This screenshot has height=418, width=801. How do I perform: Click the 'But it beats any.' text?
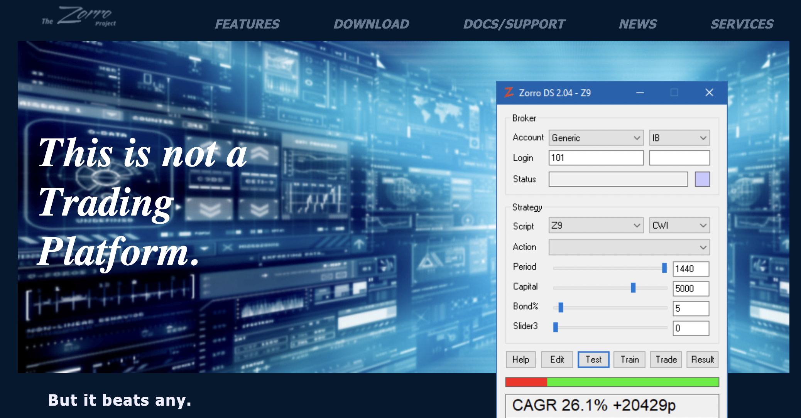pyautogui.click(x=120, y=400)
